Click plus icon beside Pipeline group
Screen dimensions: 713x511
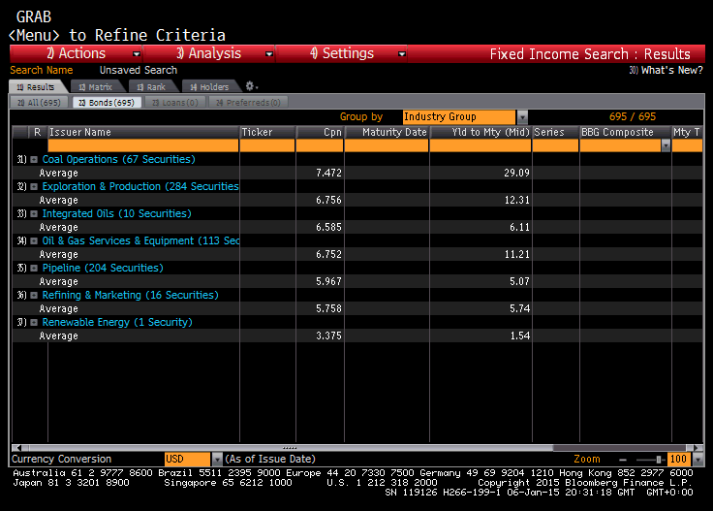point(35,268)
